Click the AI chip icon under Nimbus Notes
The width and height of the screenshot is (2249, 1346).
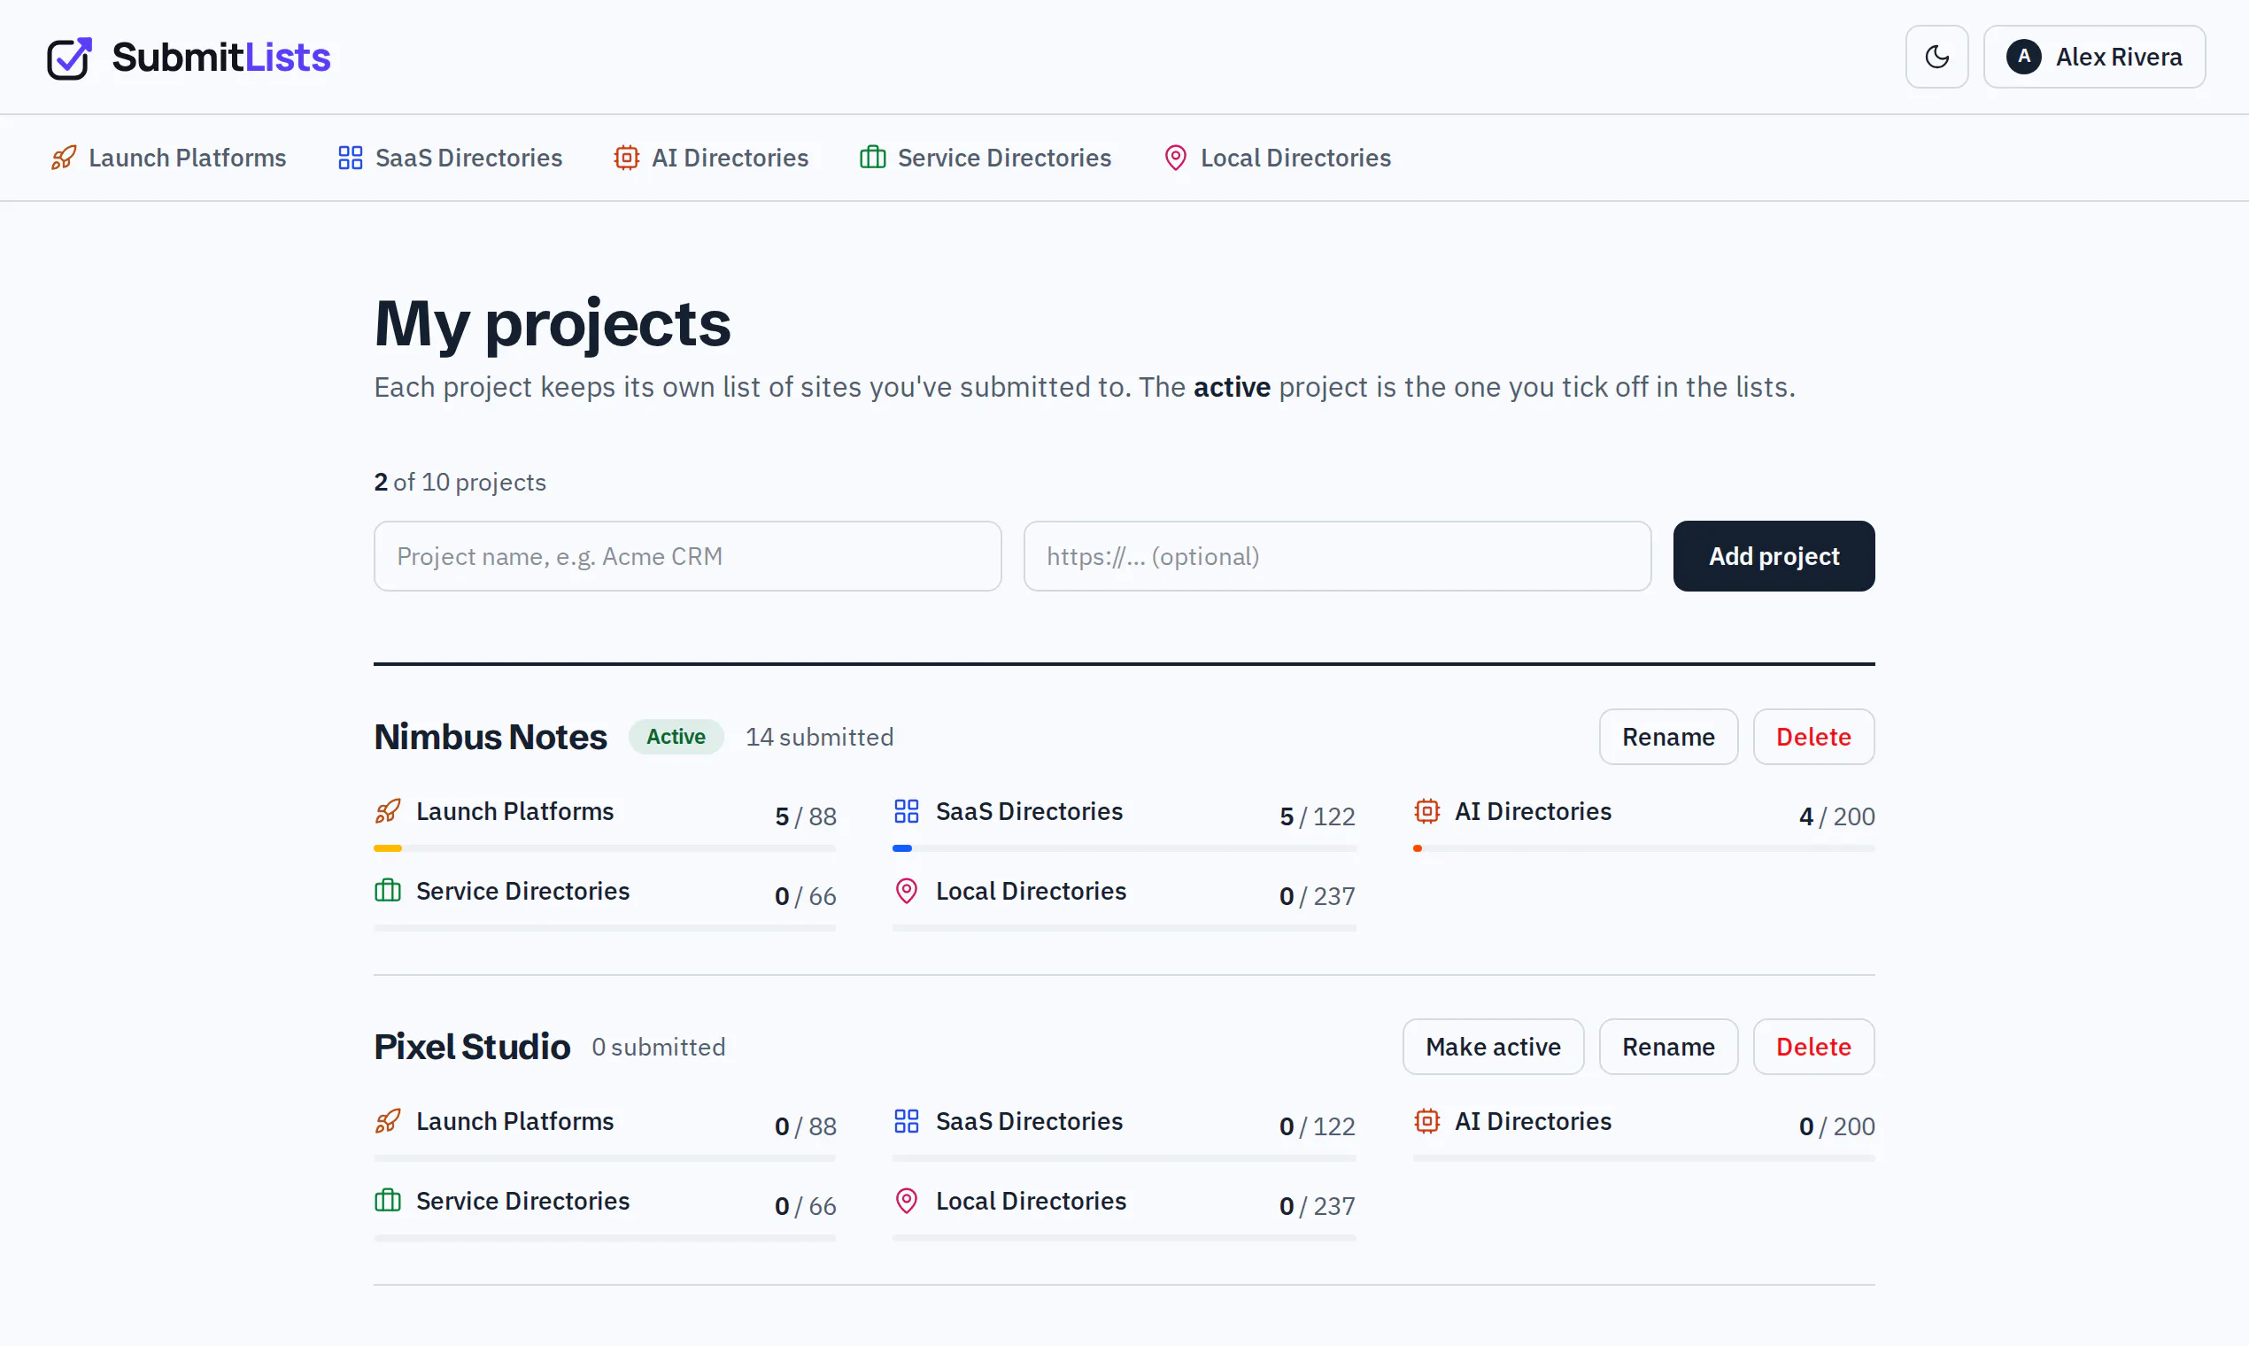[1426, 811]
